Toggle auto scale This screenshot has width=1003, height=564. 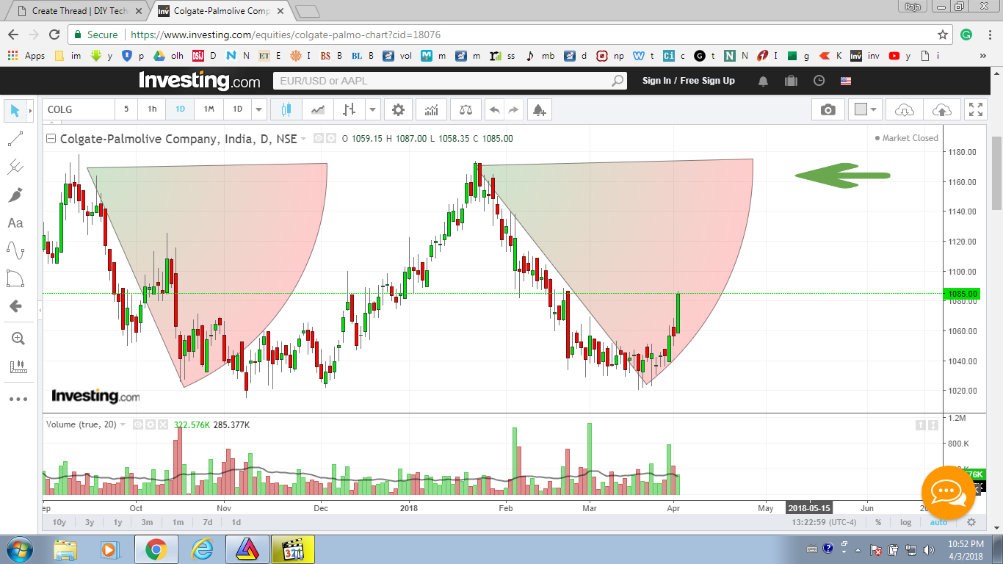point(938,522)
